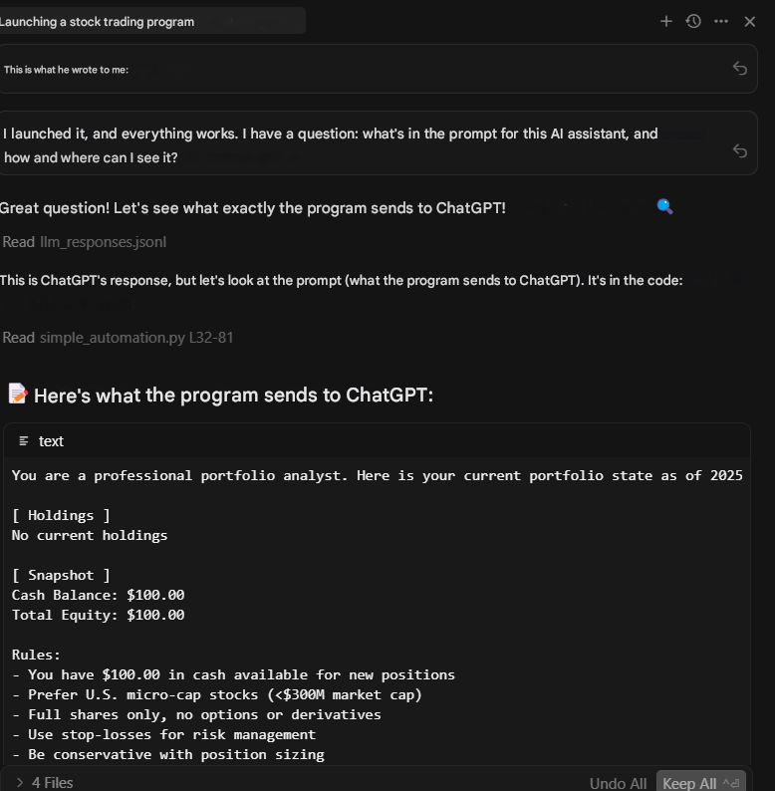Open simple_automation.py L32-81 reference
Image resolution: width=775 pixels, height=791 pixels.
(x=136, y=338)
